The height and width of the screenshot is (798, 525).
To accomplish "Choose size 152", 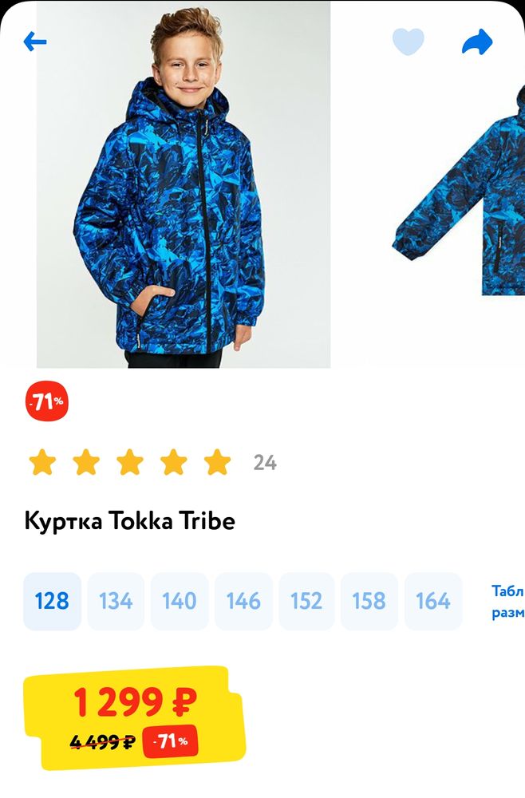I will (x=306, y=601).
